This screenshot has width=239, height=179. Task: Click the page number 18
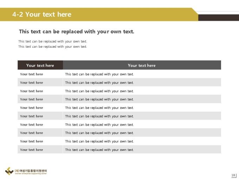point(233,175)
